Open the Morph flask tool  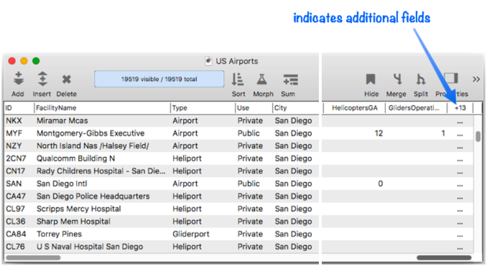[262, 80]
